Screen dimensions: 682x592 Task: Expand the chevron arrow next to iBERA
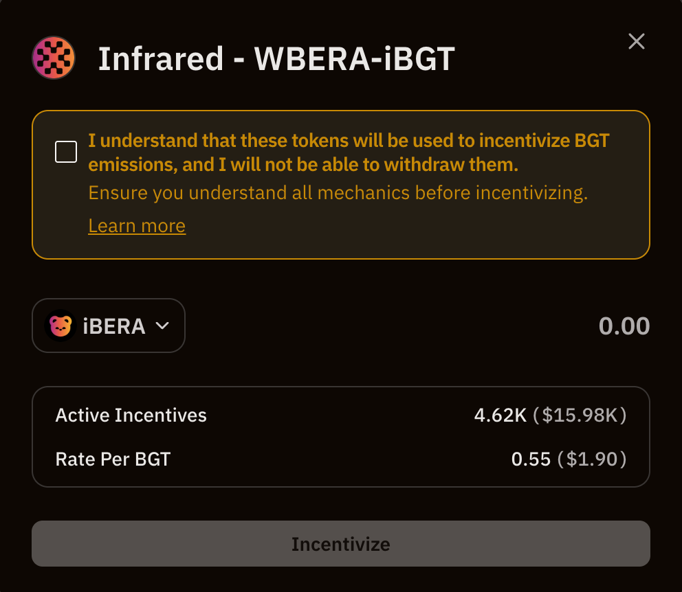(x=162, y=326)
